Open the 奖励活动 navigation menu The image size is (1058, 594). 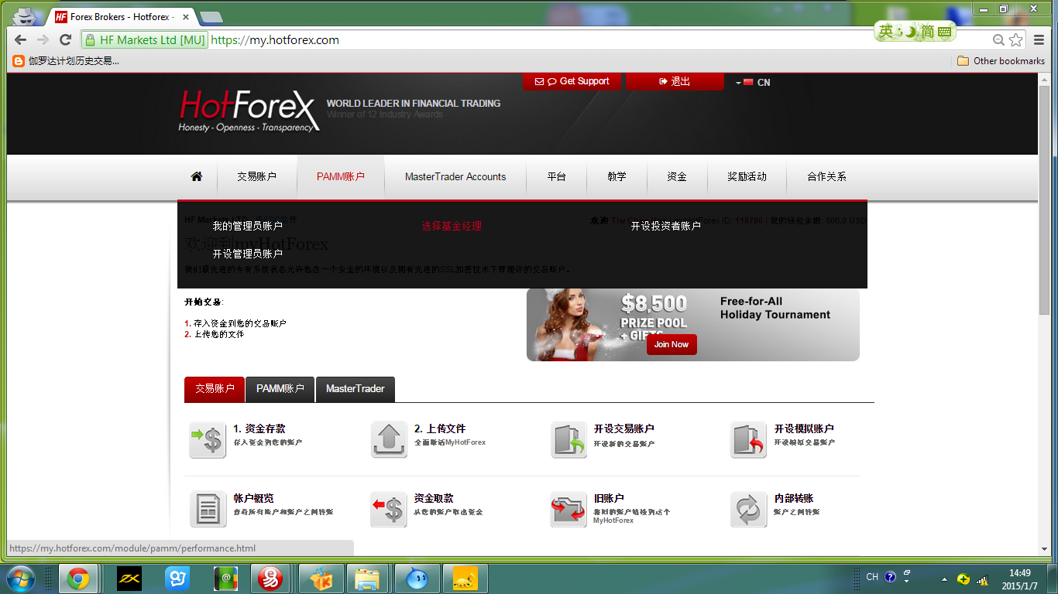(x=747, y=176)
